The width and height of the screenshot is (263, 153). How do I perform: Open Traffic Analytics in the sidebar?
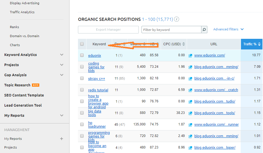point(22,12)
